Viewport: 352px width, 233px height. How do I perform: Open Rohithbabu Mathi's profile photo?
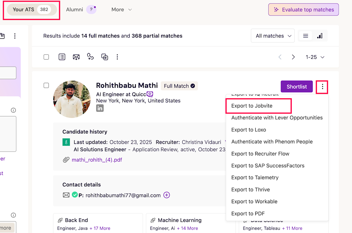coord(72,99)
